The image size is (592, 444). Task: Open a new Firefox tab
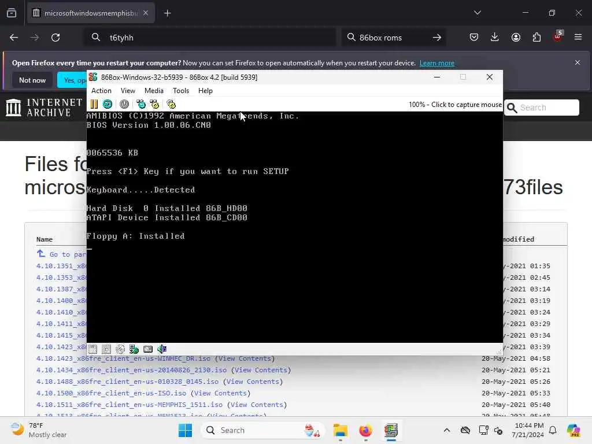[x=168, y=13]
